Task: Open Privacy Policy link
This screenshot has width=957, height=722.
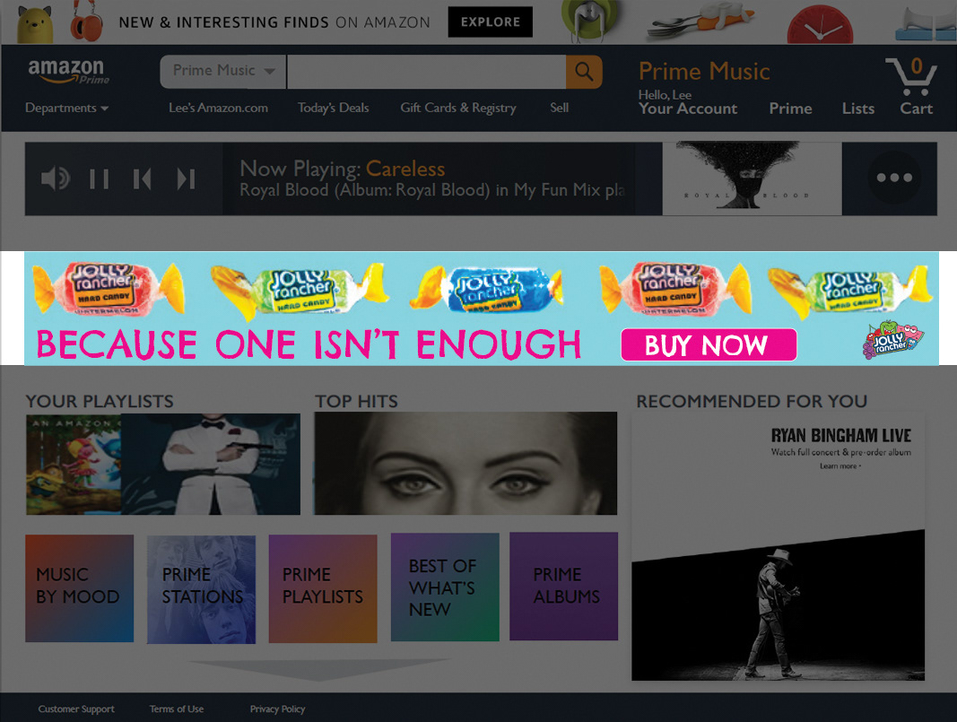Action: 277,709
